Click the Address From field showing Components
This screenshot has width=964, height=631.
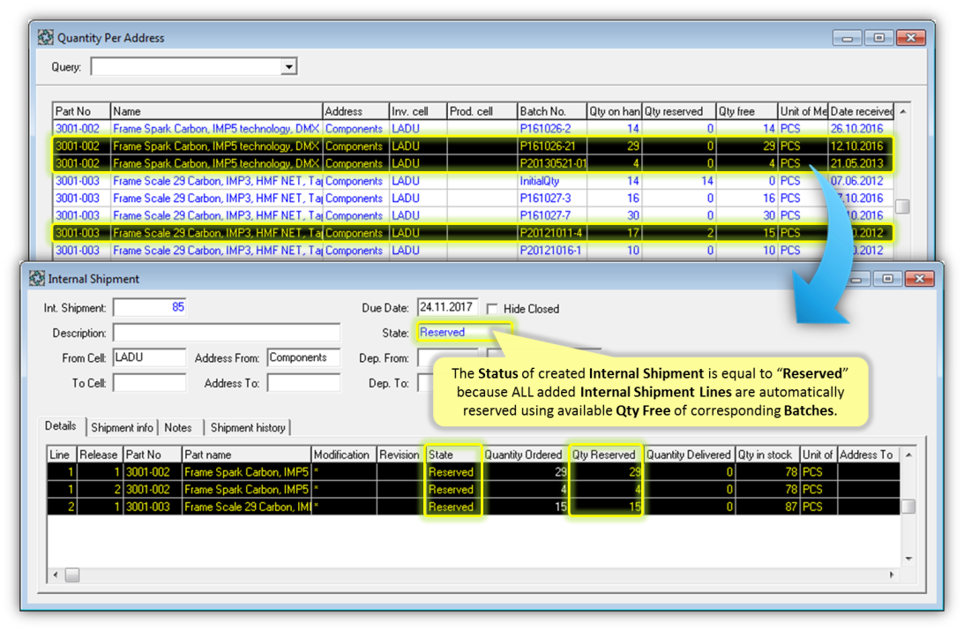(303, 357)
